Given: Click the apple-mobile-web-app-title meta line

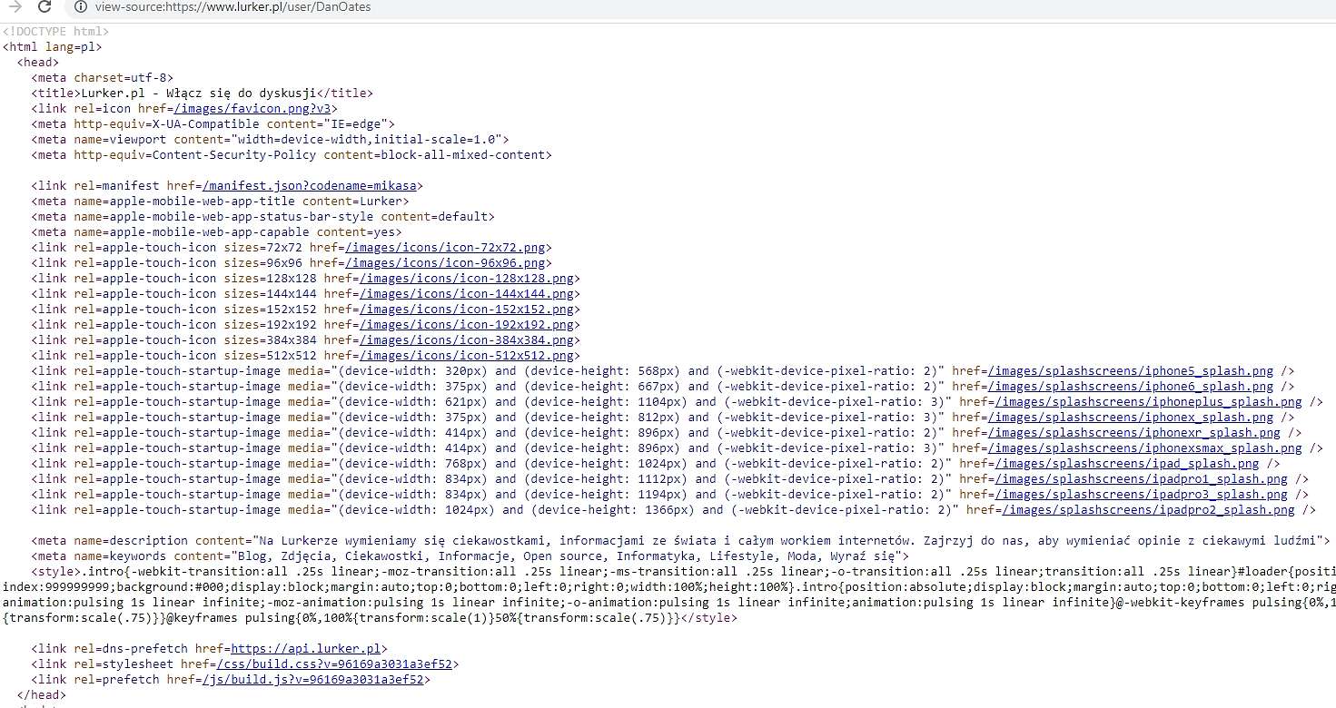Looking at the screenshot, I should point(220,201).
